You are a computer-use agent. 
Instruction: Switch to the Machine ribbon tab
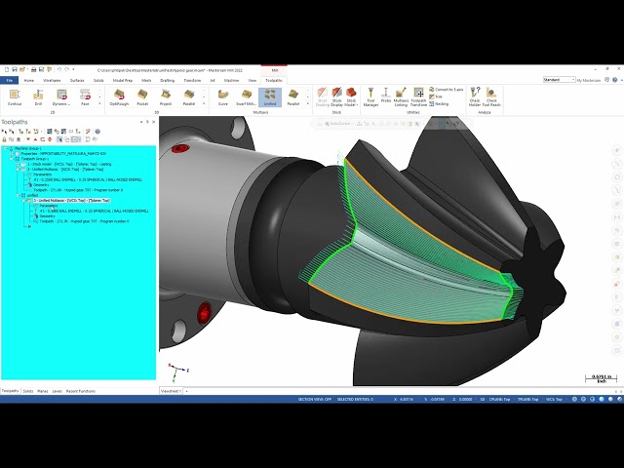tap(231, 80)
